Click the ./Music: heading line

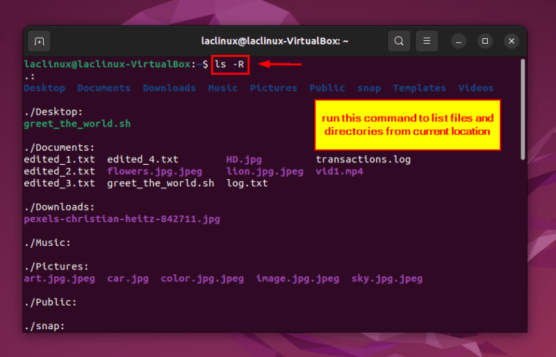(47, 243)
